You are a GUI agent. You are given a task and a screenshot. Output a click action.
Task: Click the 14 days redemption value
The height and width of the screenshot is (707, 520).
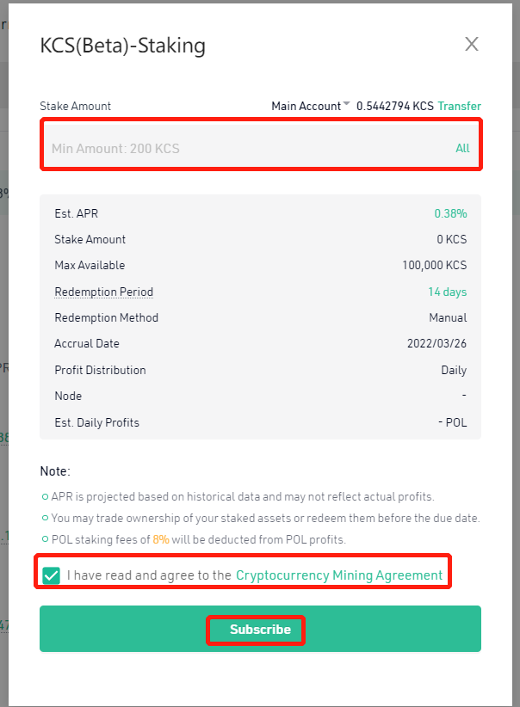(x=448, y=292)
